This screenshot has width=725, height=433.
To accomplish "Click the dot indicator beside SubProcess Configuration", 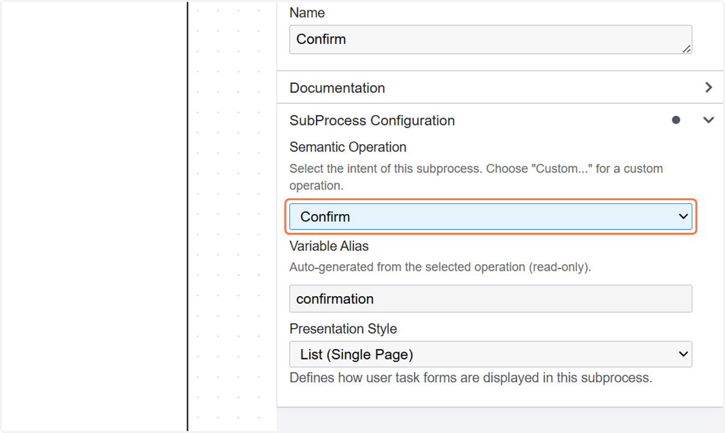I will [x=676, y=120].
